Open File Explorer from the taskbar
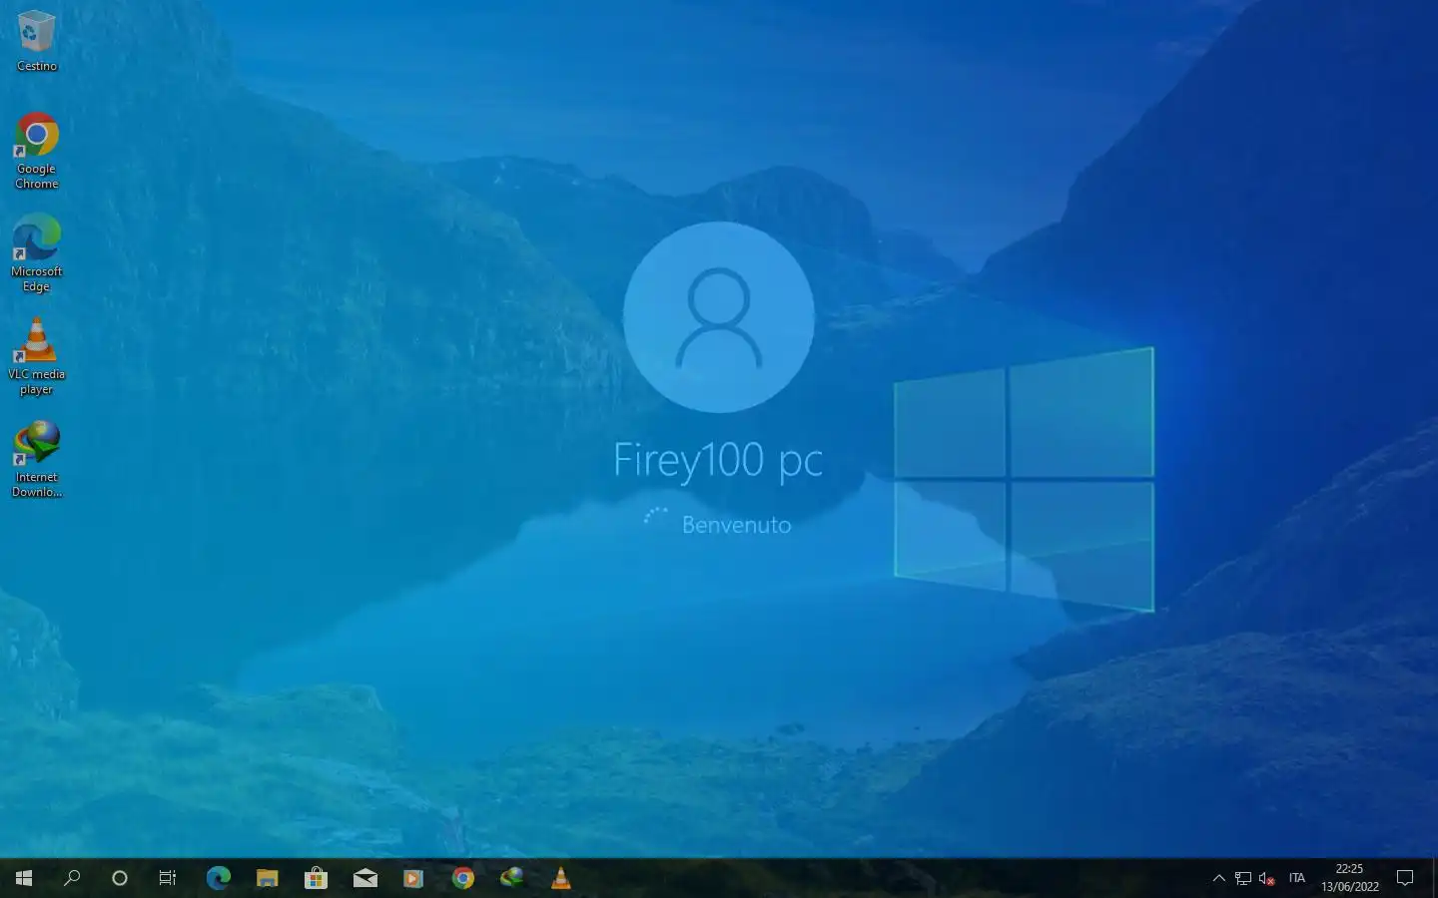This screenshot has width=1438, height=898. [x=267, y=878]
